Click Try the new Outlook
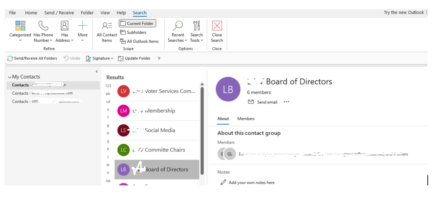 (x=404, y=13)
